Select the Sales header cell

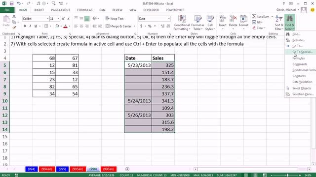163,58
